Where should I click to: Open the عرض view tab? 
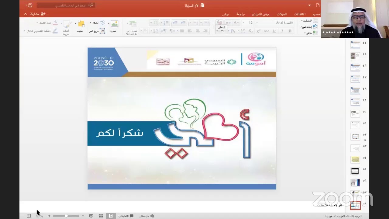[x=225, y=14]
